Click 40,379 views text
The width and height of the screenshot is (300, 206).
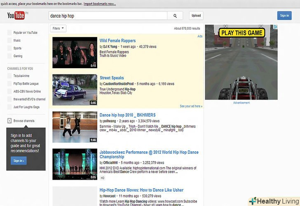148,46
